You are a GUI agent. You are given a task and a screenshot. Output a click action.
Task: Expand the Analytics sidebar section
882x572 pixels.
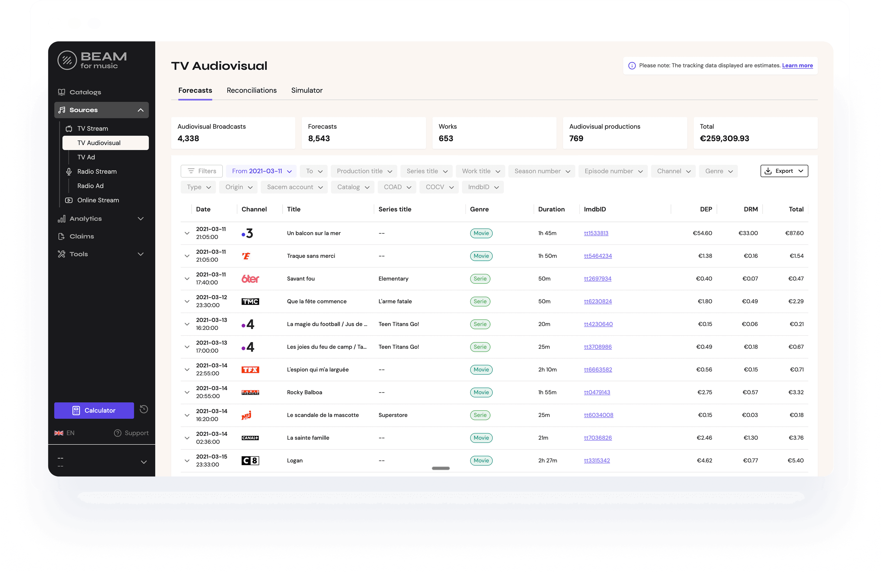[140, 219]
